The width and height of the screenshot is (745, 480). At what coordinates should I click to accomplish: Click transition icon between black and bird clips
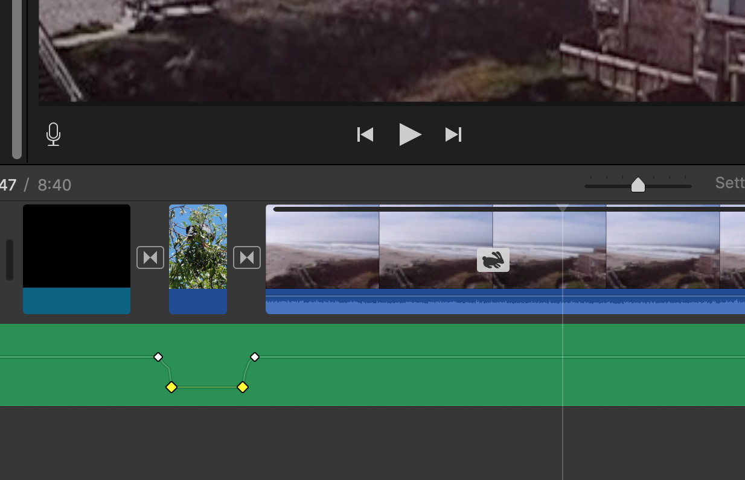150,257
